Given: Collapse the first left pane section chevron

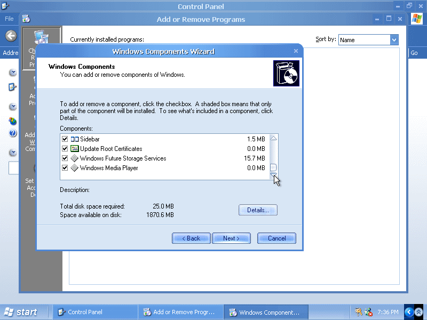Looking at the screenshot, I should click(x=13, y=73).
